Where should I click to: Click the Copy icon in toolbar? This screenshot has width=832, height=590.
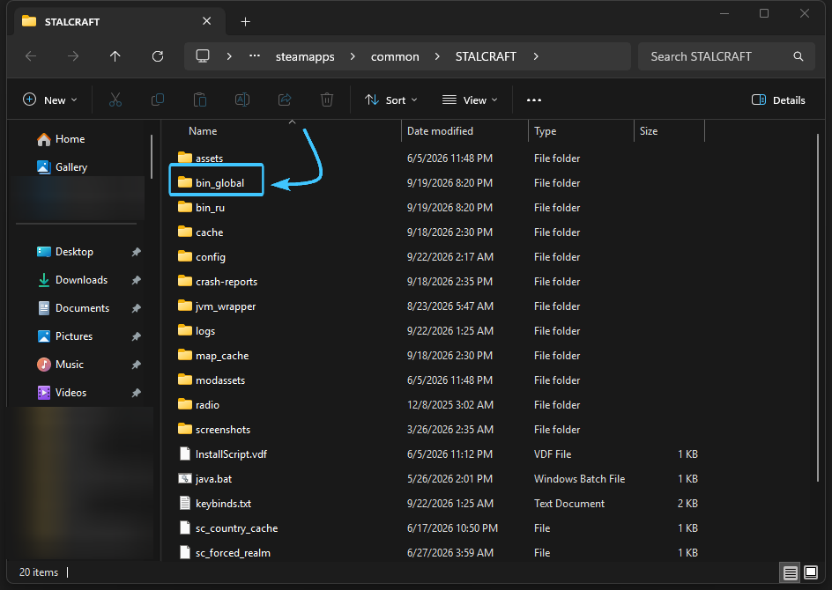tap(158, 100)
